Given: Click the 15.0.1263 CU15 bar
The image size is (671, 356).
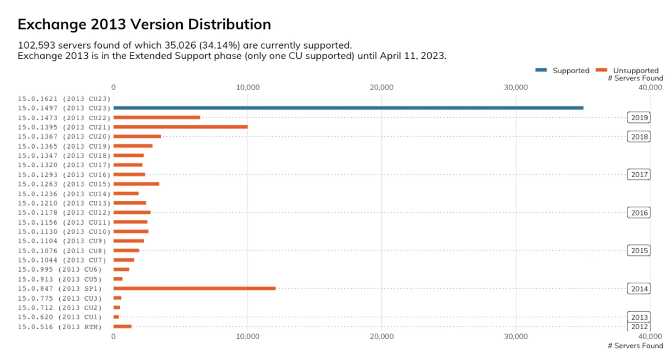Looking at the screenshot, I should tap(136, 184).
